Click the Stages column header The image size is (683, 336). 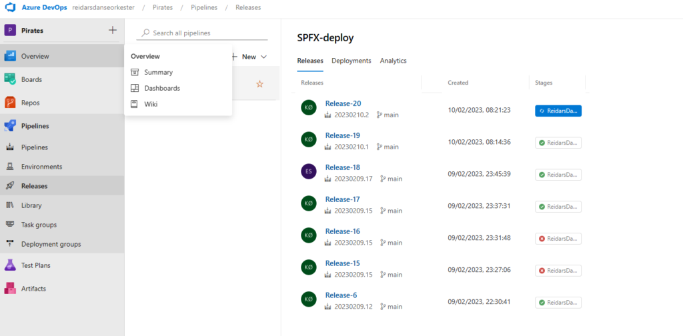(544, 83)
